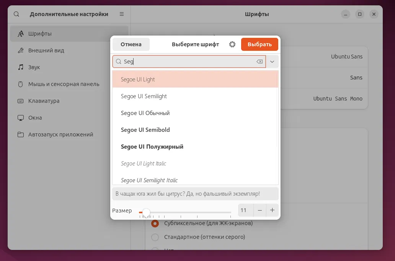The height and width of the screenshot is (261, 395).
Task: Click the Отмена button in font dialog
Action: click(131, 44)
